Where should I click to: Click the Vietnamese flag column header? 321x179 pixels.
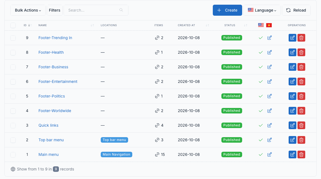click(x=269, y=25)
